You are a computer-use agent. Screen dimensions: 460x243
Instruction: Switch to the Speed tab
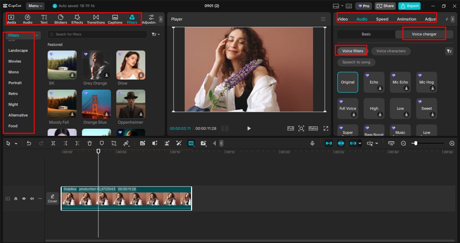coord(382,19)
